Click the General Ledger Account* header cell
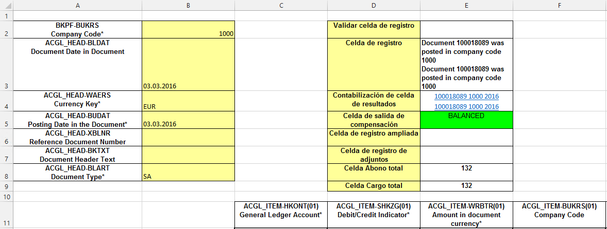The image size is (607, 229). click(281, 215)
